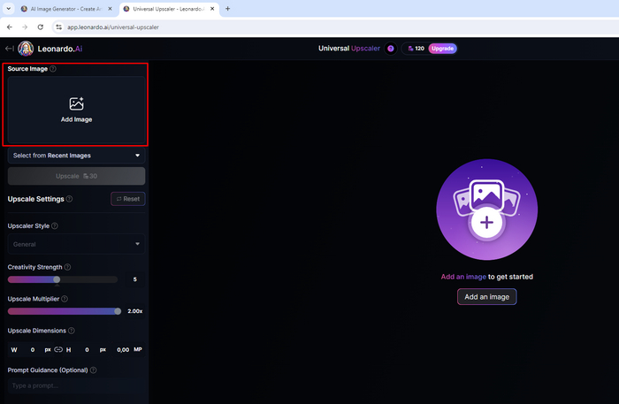This screenshot has width=619, height=404.
Task: Open the site information icon in address bar
Action: [59, 27]
